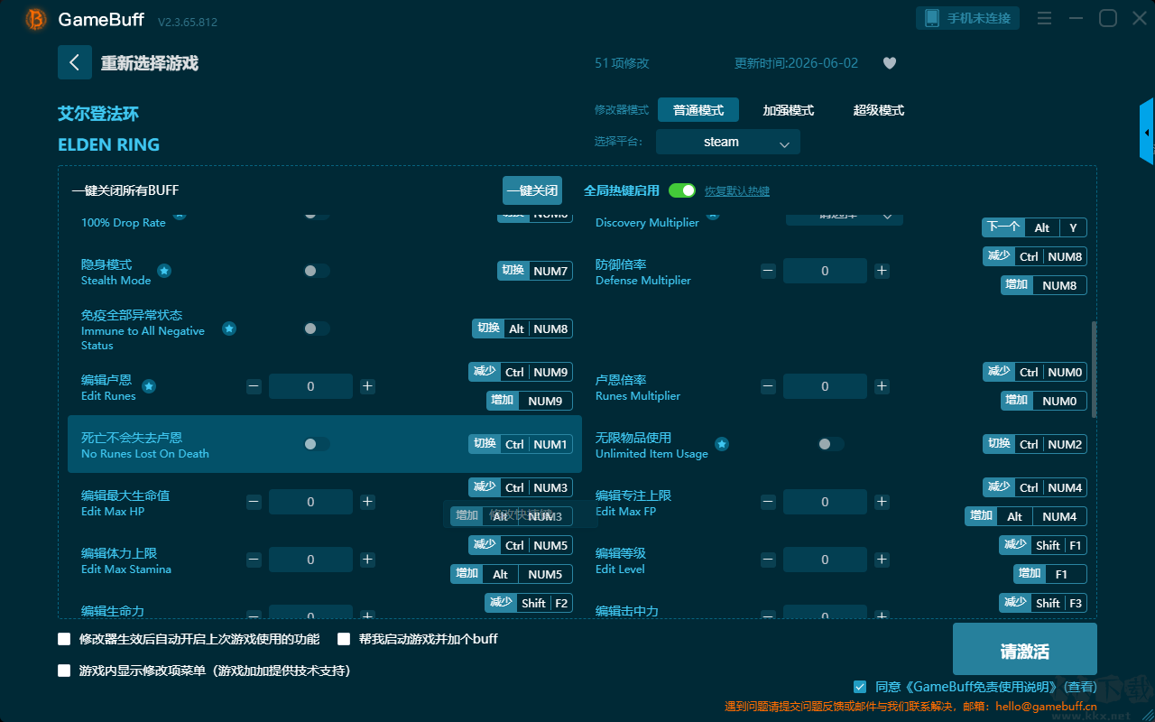Click the Edit Max HP value field
Image resolution: width=1155 pixels, height=722 pixels.
coord(310,502)
